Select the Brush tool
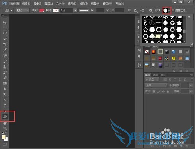 (x=5, y=61)
